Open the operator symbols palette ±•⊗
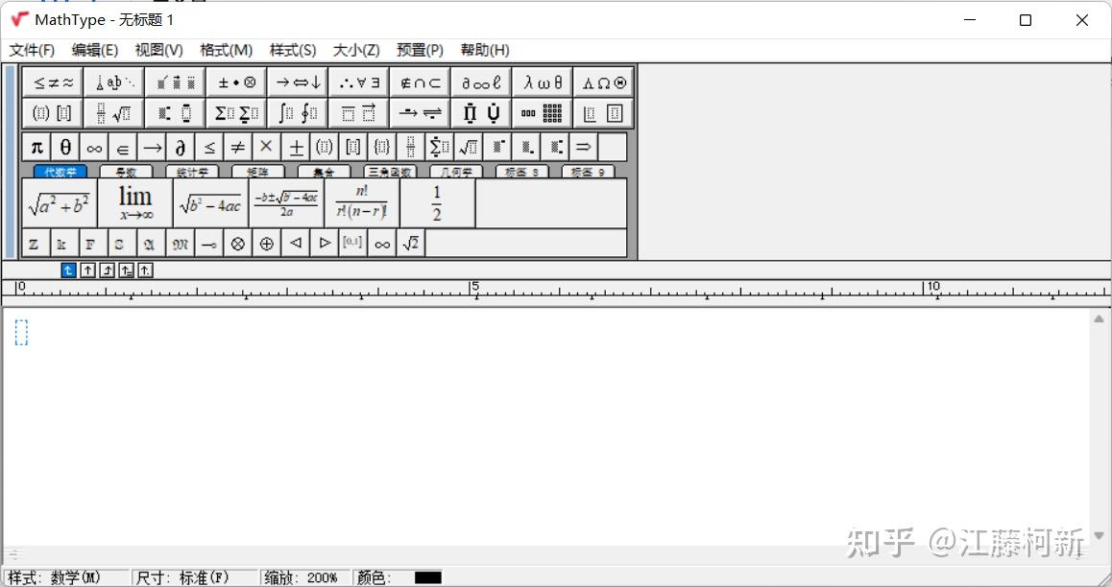 click(236, 82)
